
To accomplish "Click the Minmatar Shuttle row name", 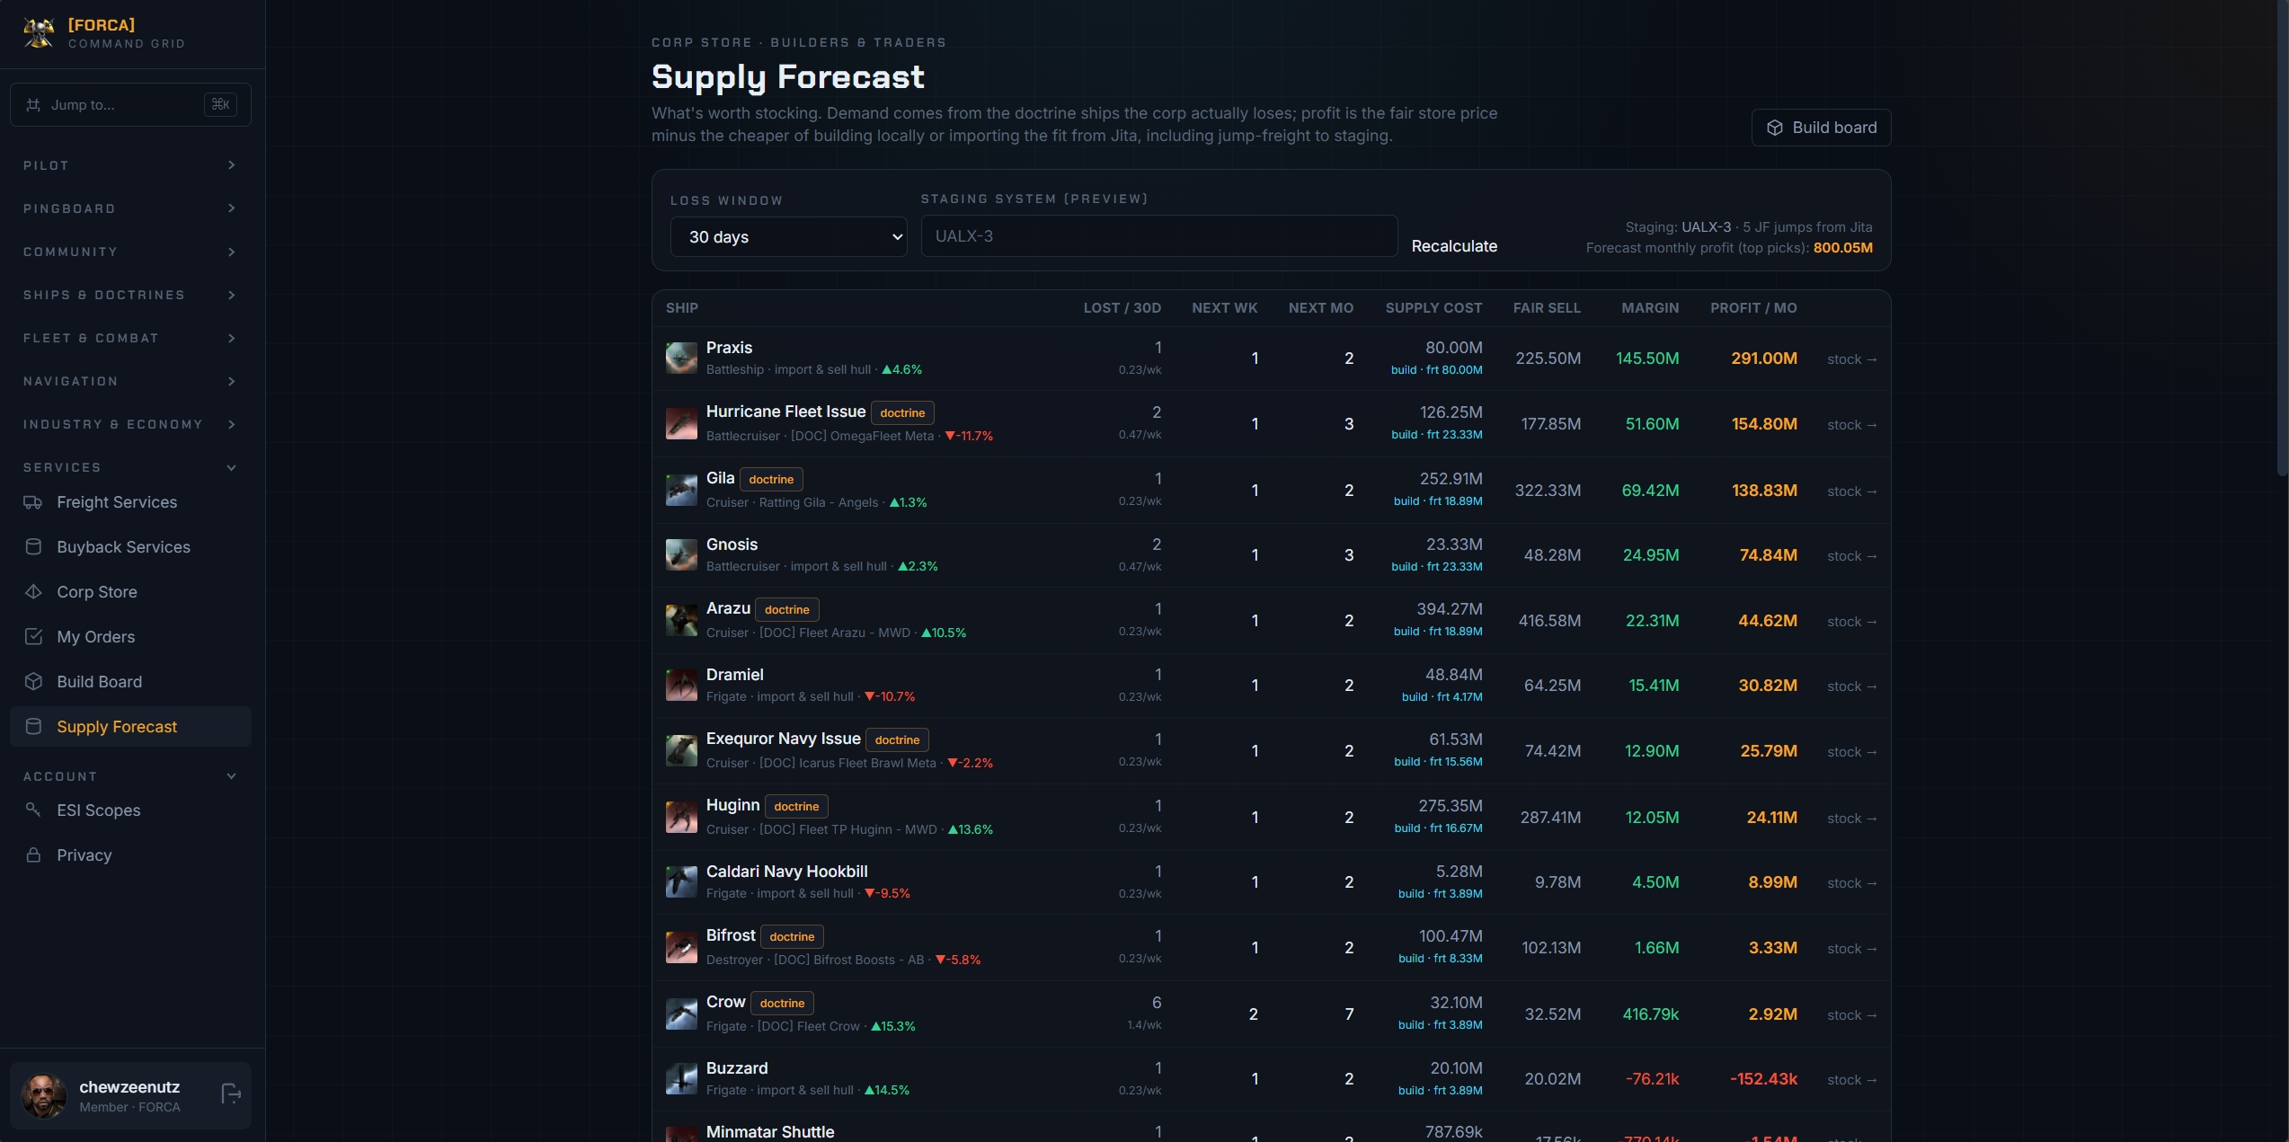I will (x=770, y=1132).
